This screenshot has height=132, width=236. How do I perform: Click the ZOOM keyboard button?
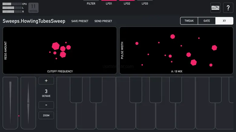[46, 115]
